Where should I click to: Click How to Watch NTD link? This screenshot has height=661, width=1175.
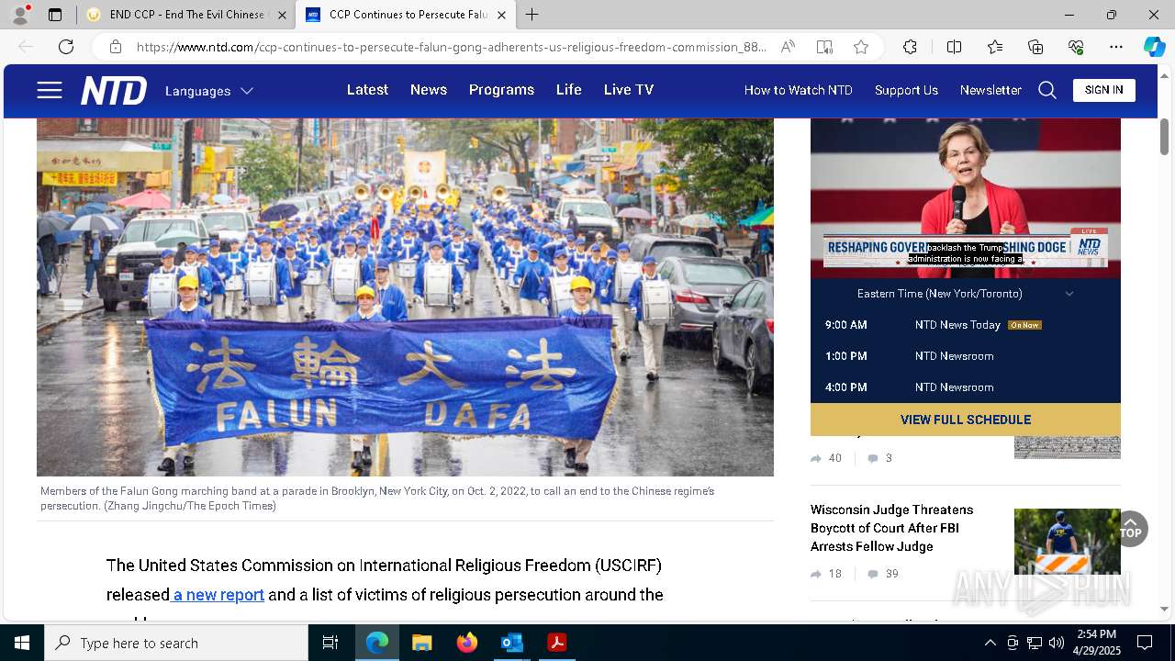pos(799,90)
